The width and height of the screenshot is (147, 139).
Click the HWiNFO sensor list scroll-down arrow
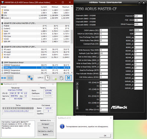click(x=72, y=73)
